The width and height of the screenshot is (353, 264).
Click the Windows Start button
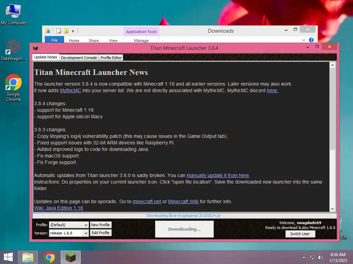pyautogui.click(x=8, y=257)
